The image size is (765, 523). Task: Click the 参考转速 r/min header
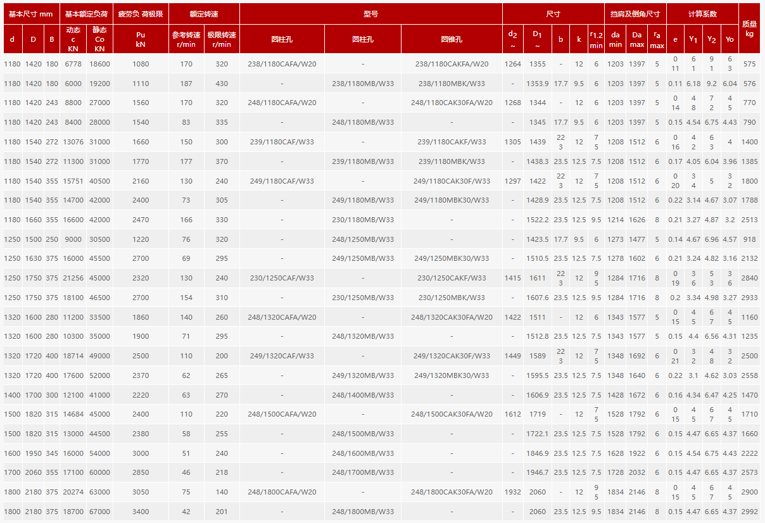[x=186, y=39]
